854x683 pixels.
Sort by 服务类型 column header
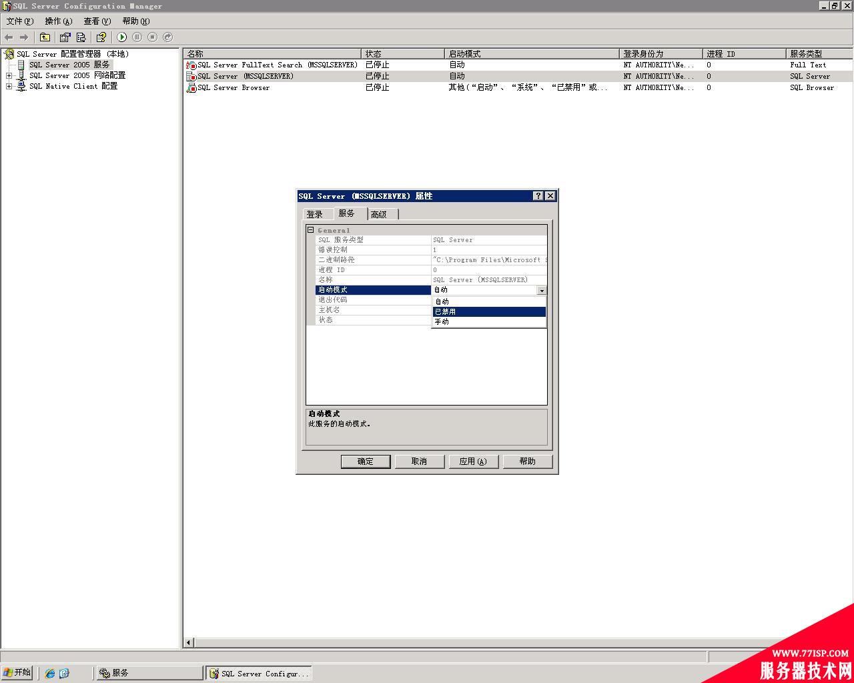point(820,53)
